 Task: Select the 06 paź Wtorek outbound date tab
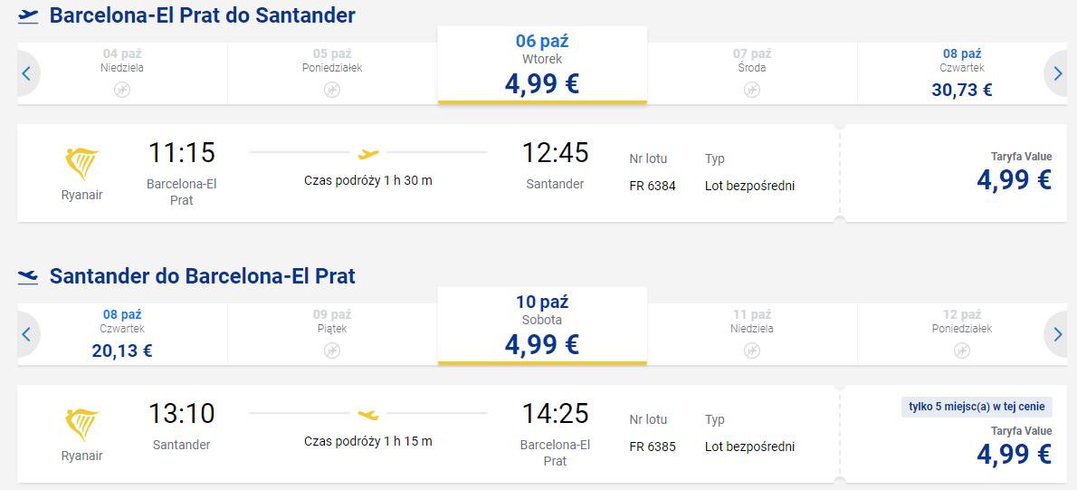pos(542,65)
